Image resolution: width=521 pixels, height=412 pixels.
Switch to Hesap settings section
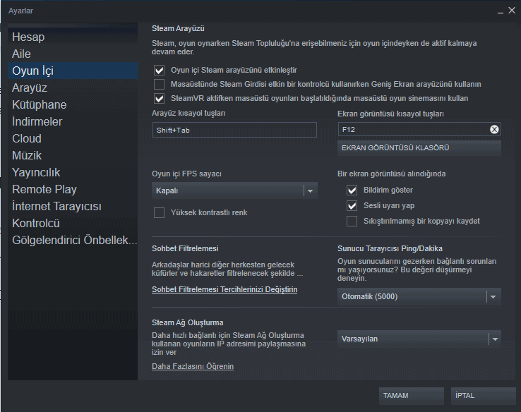(28, 37)
